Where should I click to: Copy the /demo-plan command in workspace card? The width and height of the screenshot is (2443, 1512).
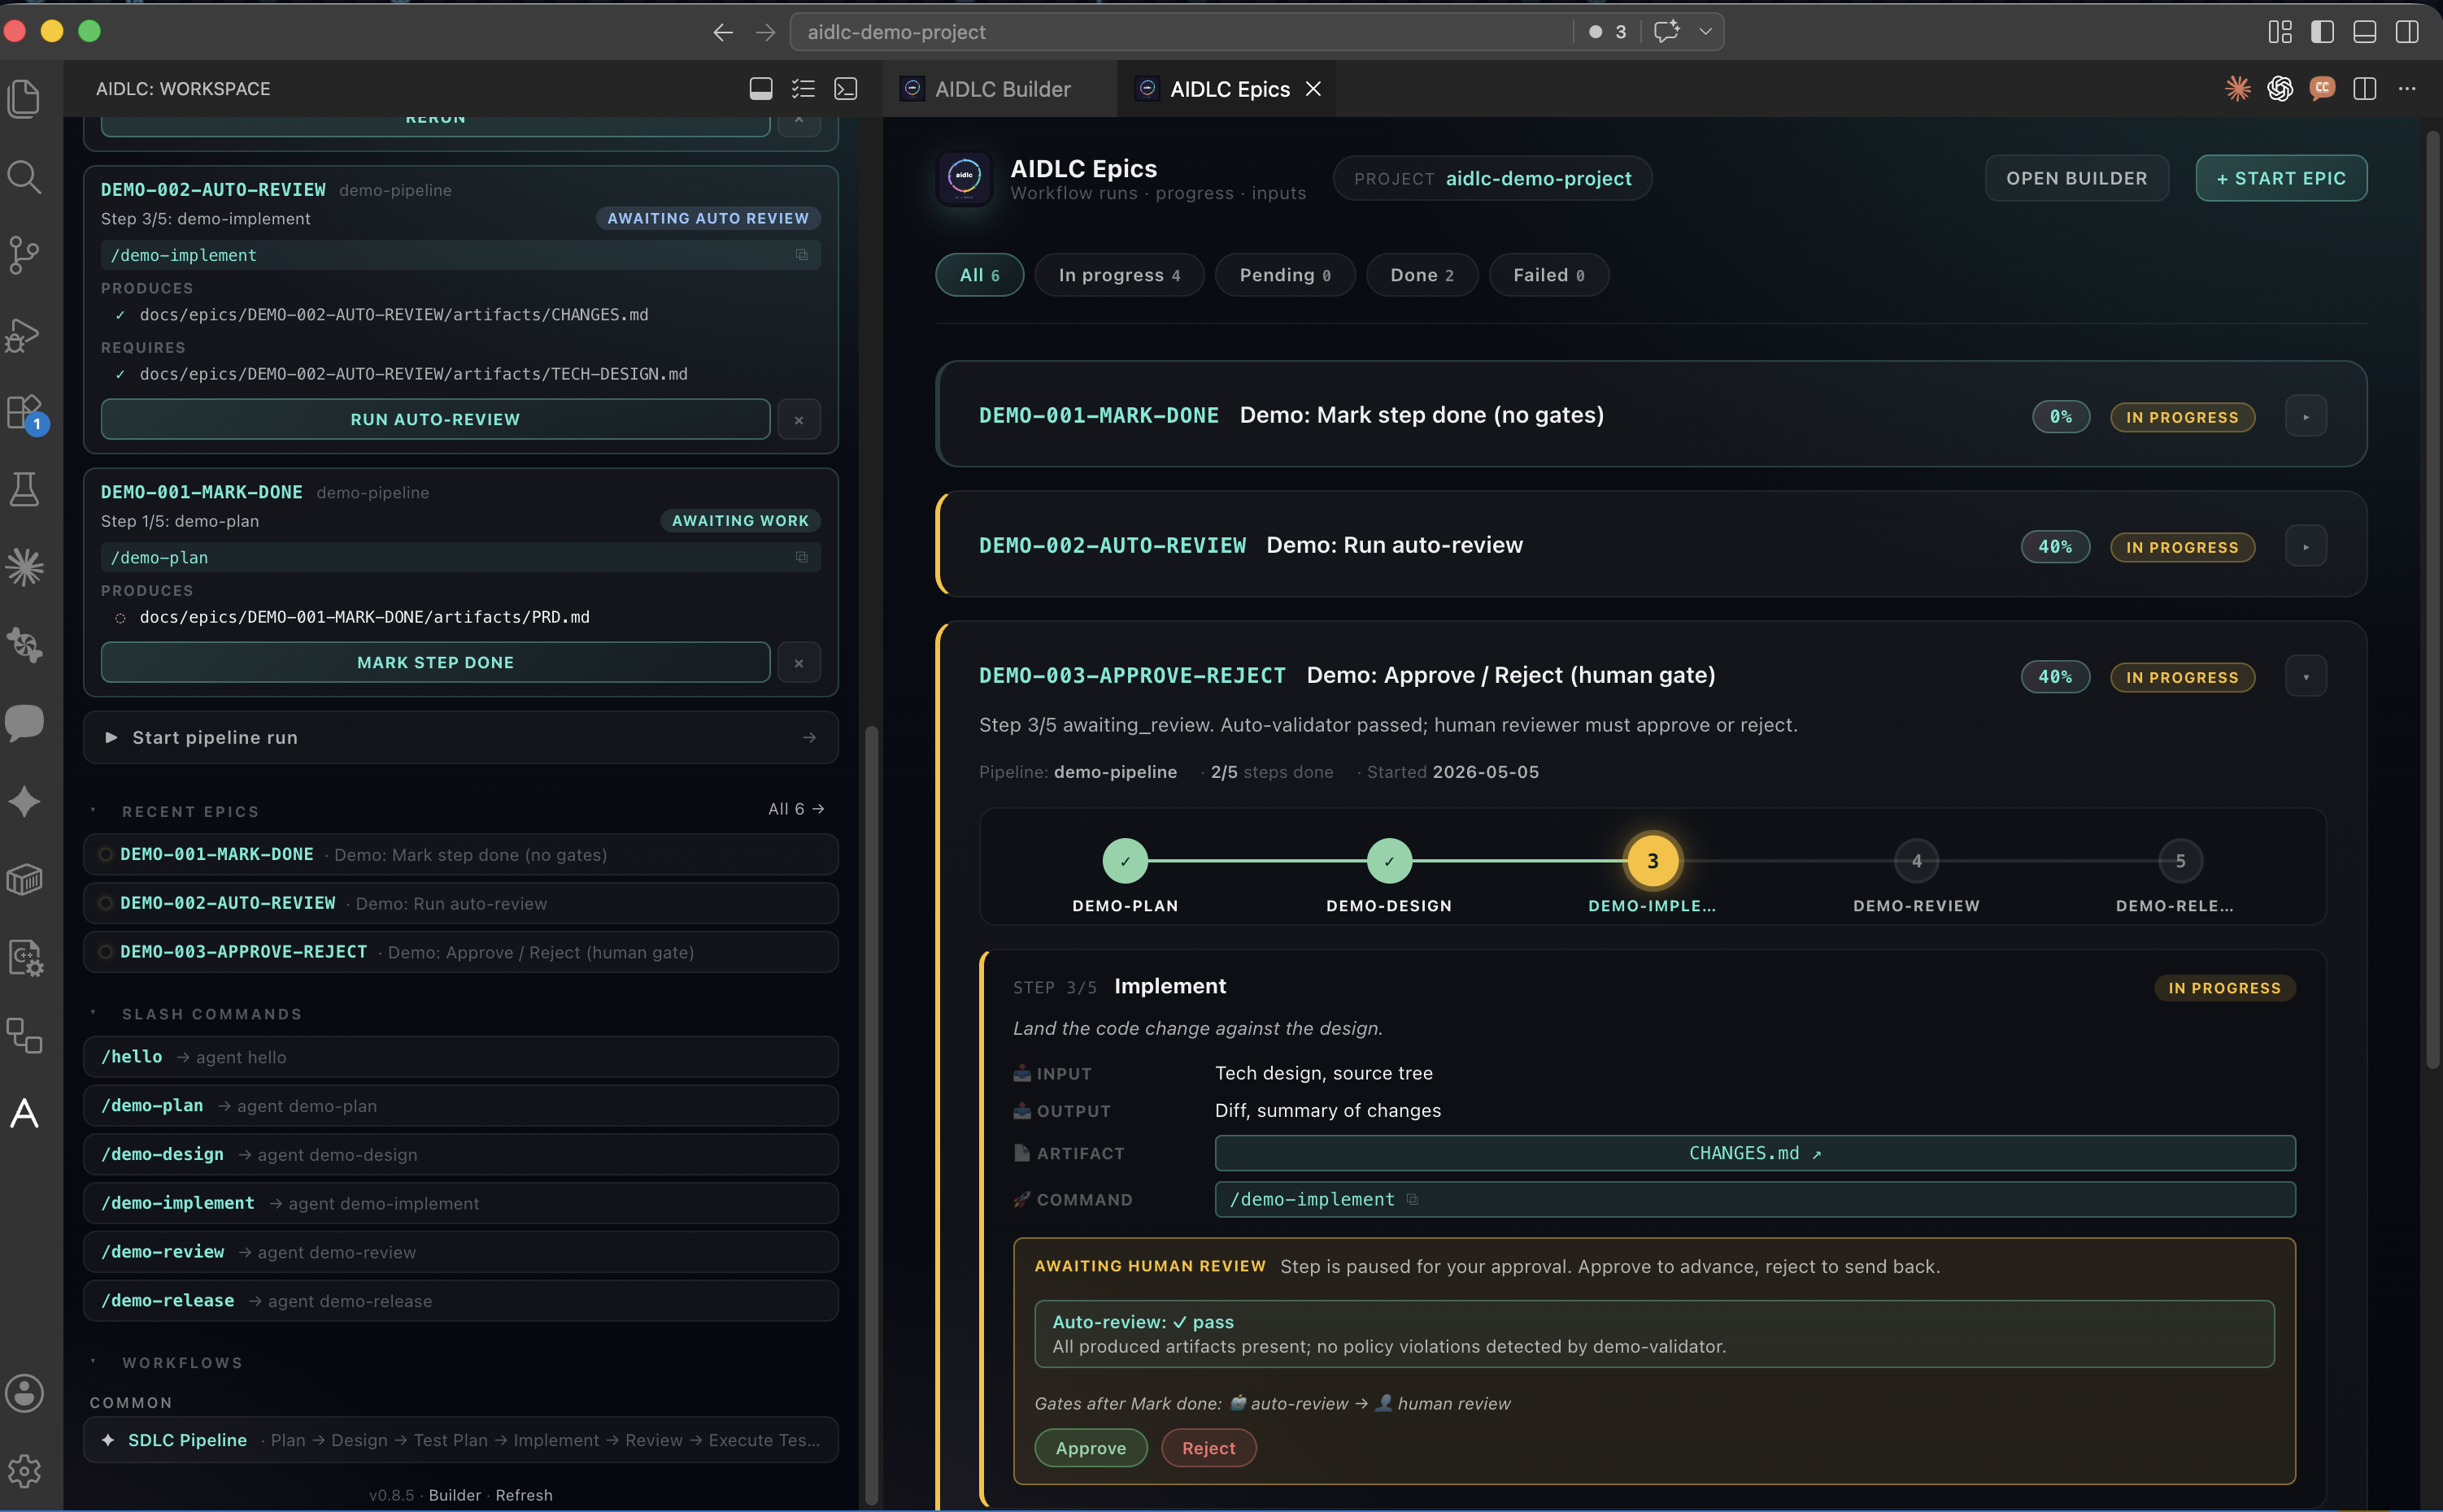tap(801, 557)
